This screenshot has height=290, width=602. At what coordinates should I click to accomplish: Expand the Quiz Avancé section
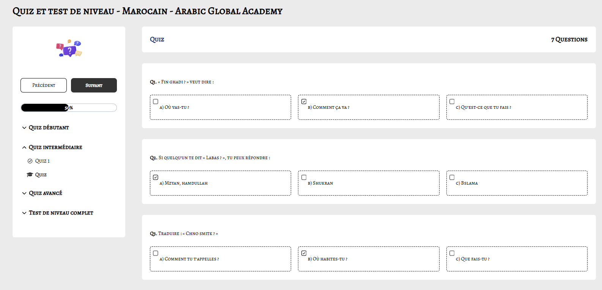pos(45,193)
